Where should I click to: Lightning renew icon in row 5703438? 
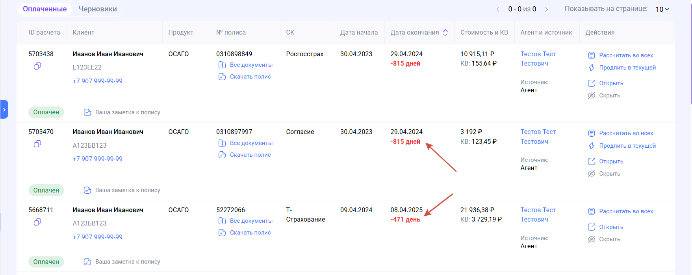[592, 68]
